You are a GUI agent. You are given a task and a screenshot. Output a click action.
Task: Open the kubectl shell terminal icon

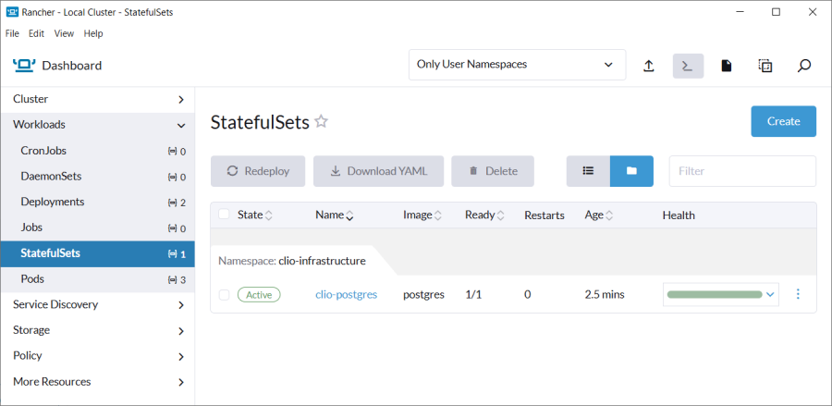(688, 66)
